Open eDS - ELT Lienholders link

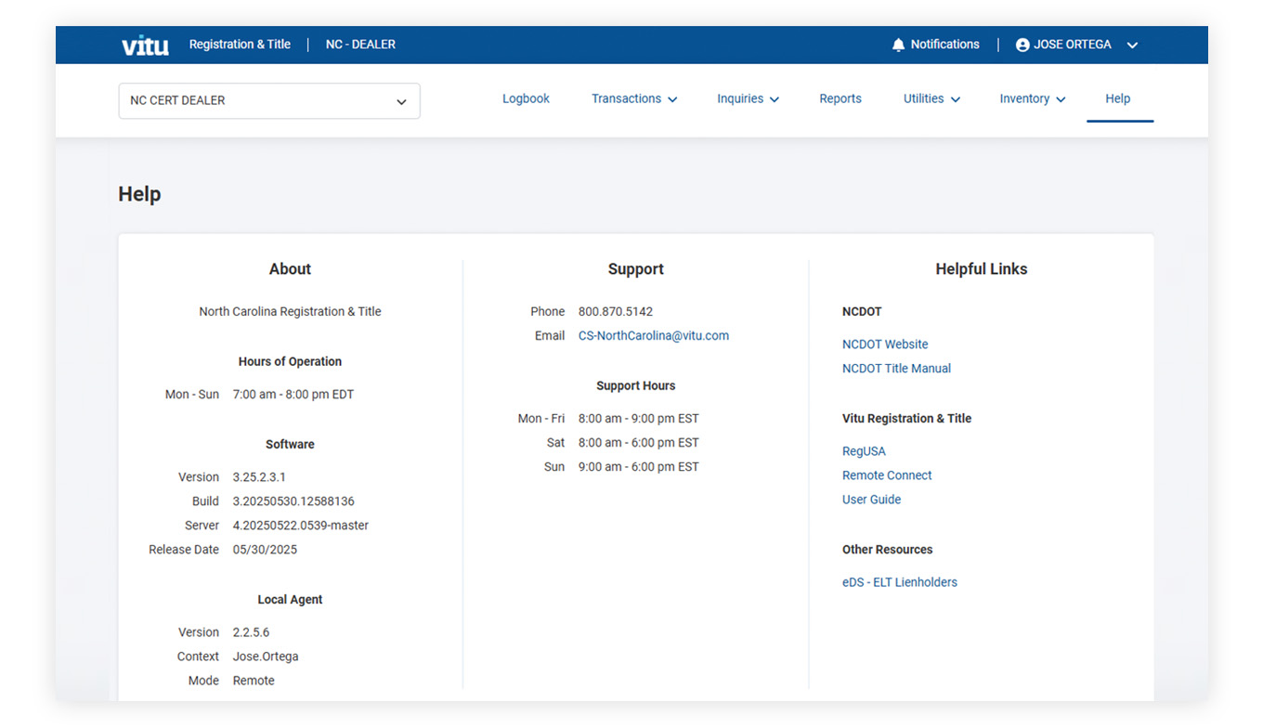pyautogui.click(x=900, y=582)
